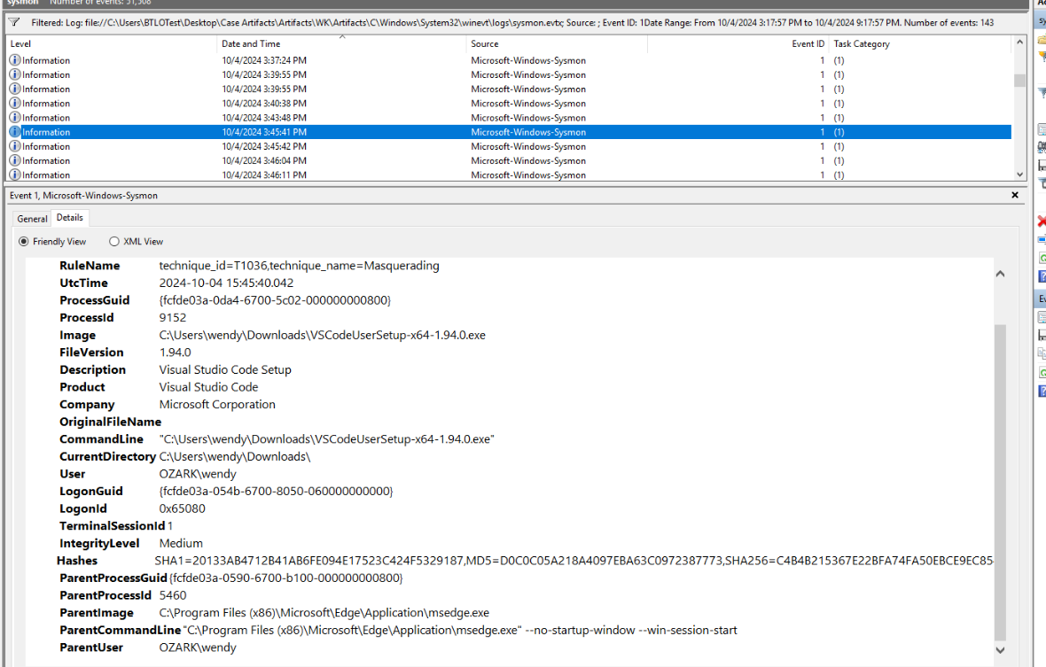Click Microsoft-Windows-Sysmon in the 3:43:48 PM row
The image size is (1046, 667).
[x=528, y=117]
